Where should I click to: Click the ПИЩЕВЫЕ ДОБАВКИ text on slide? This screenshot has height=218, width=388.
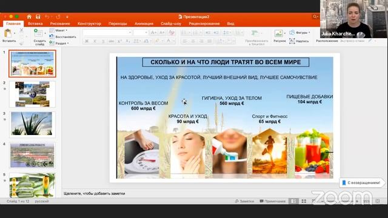click(310, 97)
